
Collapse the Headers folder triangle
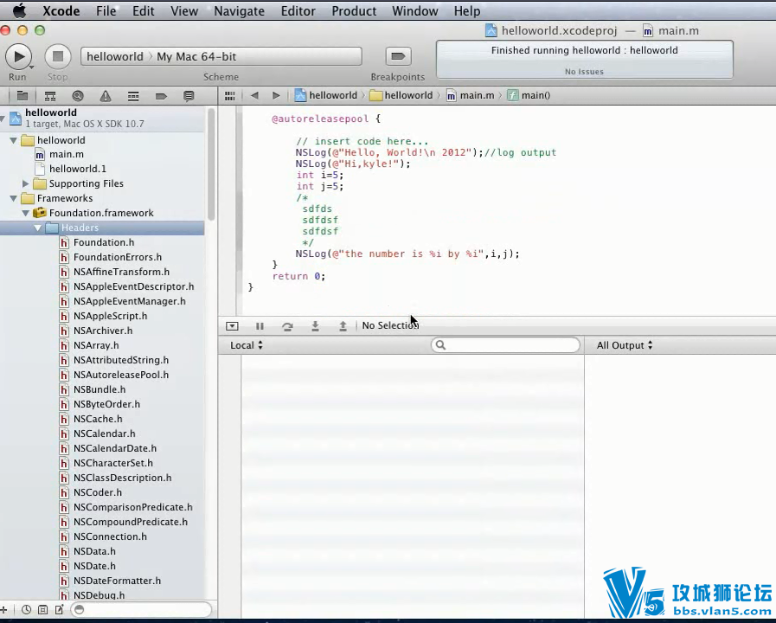click(37, 228)
